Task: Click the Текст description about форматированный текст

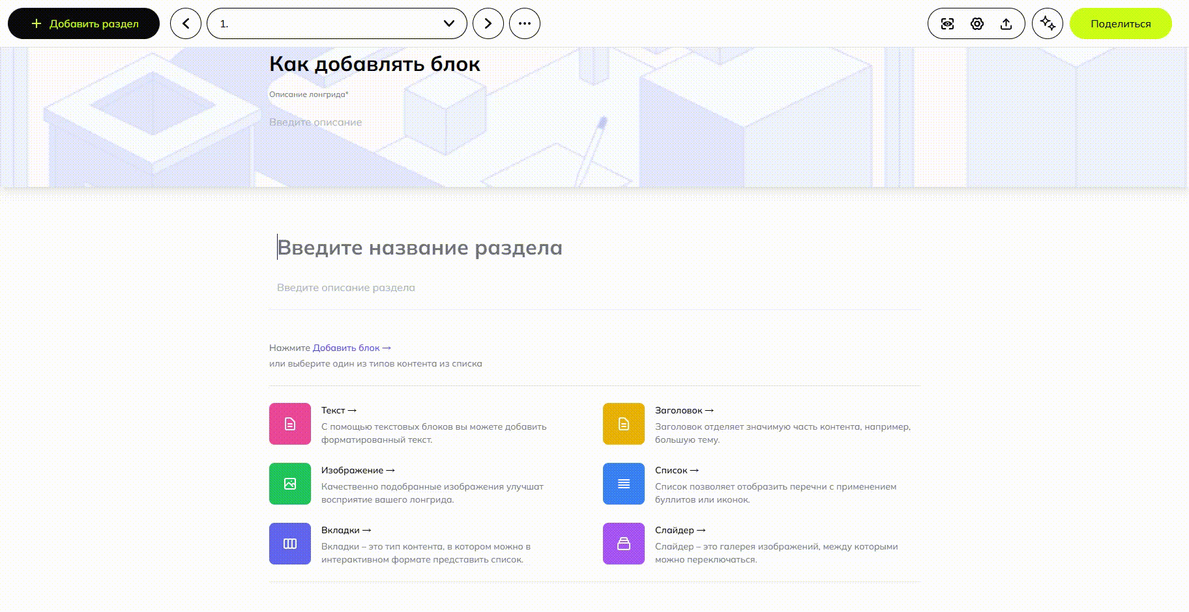Action: click(x=434, y=433)
